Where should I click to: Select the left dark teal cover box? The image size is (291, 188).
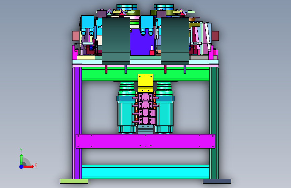coord(116,41)
